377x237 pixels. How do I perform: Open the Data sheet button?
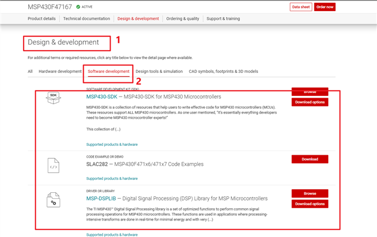point(301,7)
